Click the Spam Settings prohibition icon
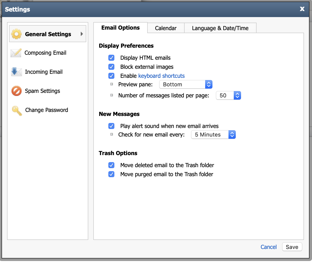312x262 pixels. pos(17,91)
